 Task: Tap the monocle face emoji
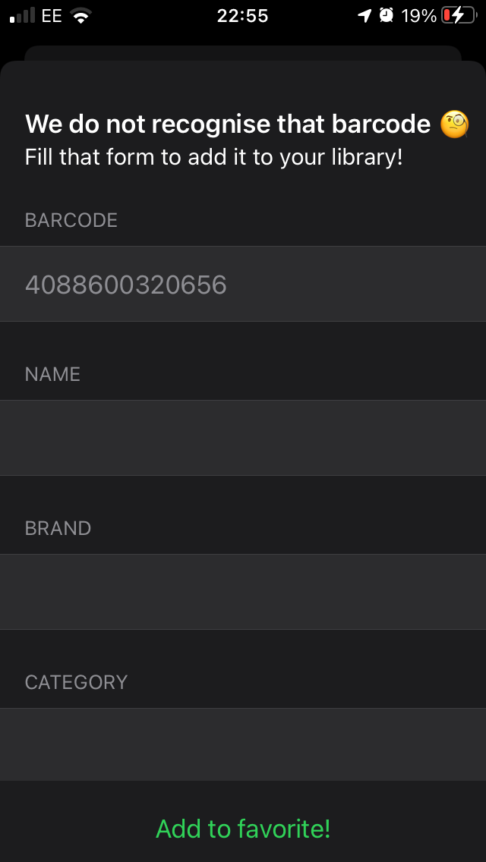click(456, 123)
